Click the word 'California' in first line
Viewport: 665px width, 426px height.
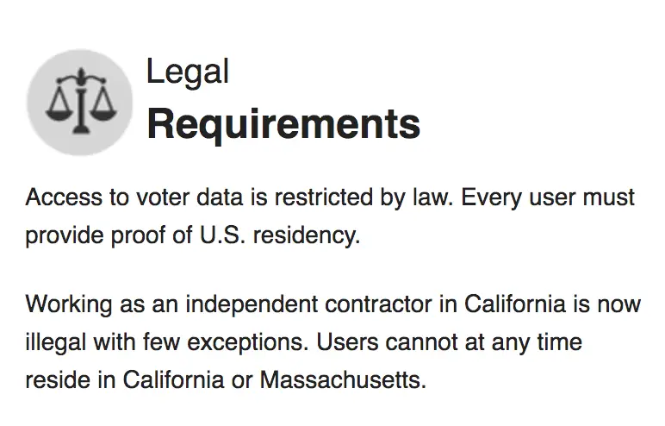click(x=515, y=304)
